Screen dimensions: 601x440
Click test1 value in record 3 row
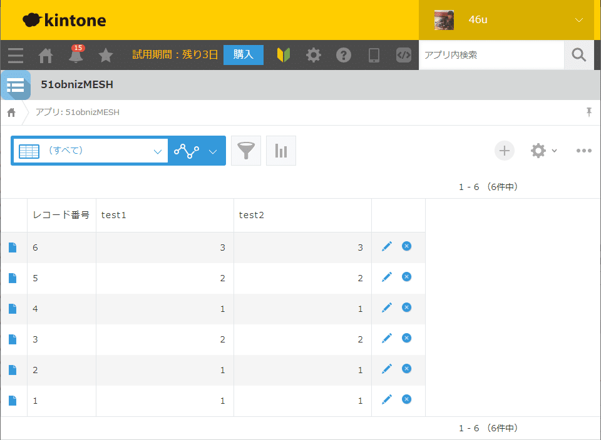(223, 339)
